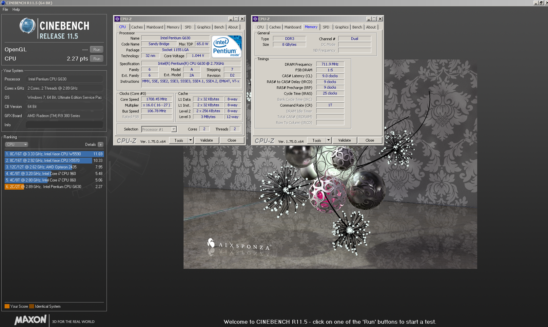Click the Cores x GHz field value
This screenshot has width=548, height=327.
click(x=65, y=88)
